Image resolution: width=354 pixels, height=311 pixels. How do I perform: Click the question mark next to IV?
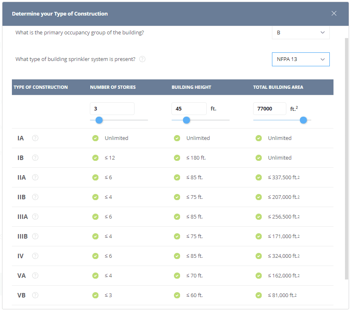(35, 256)
